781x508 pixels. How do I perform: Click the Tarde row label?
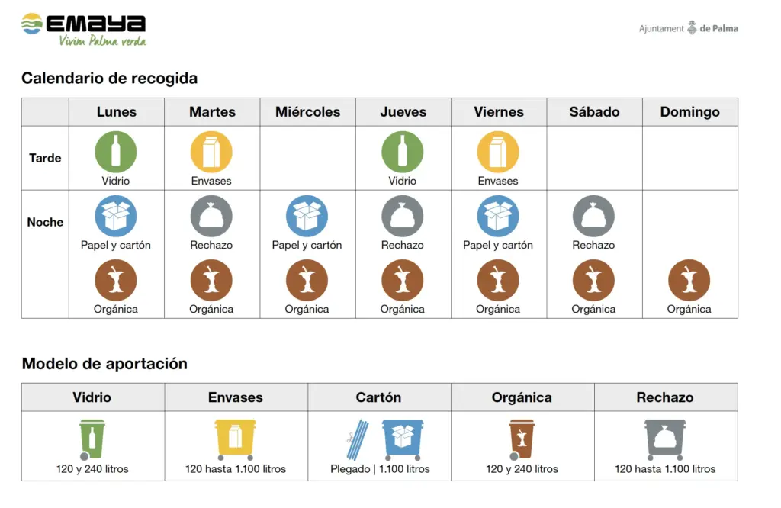click(45, 158)
